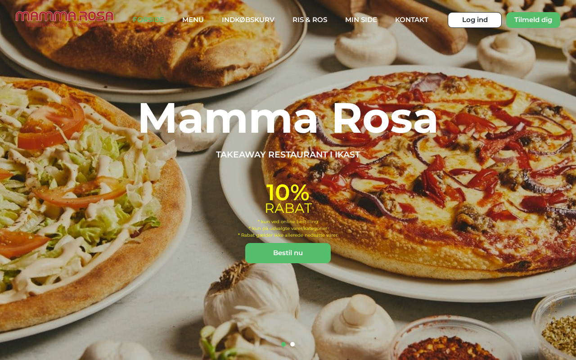Click the 'kun på udvalgte varer/kategorier' note
The image size is (576, 360).
[288, 228]
